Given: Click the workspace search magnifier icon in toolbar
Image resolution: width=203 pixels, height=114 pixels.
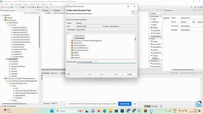Looking at the screenshot, I should [191, 7].
